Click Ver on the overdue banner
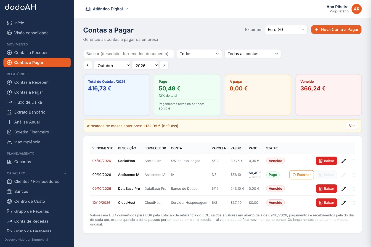The height and width of the screenshot is (247, 371). pyautogui.click(x=352, y=126)
